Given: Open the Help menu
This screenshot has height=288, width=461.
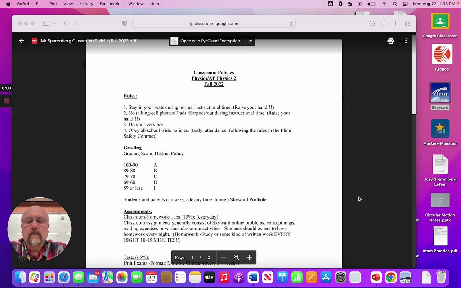Looking at the screenshot, I should coord(155,4).
